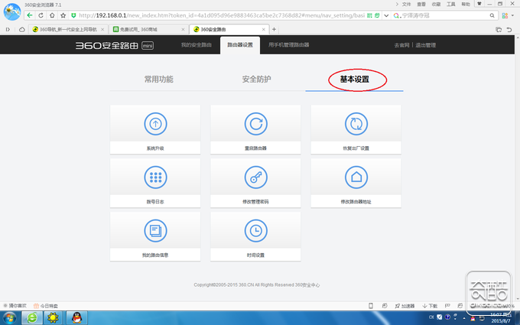The width and height of the screenshot is (520, 325).
Task: Open QQ penguin from taskbar
Action: tap(76, 317)
